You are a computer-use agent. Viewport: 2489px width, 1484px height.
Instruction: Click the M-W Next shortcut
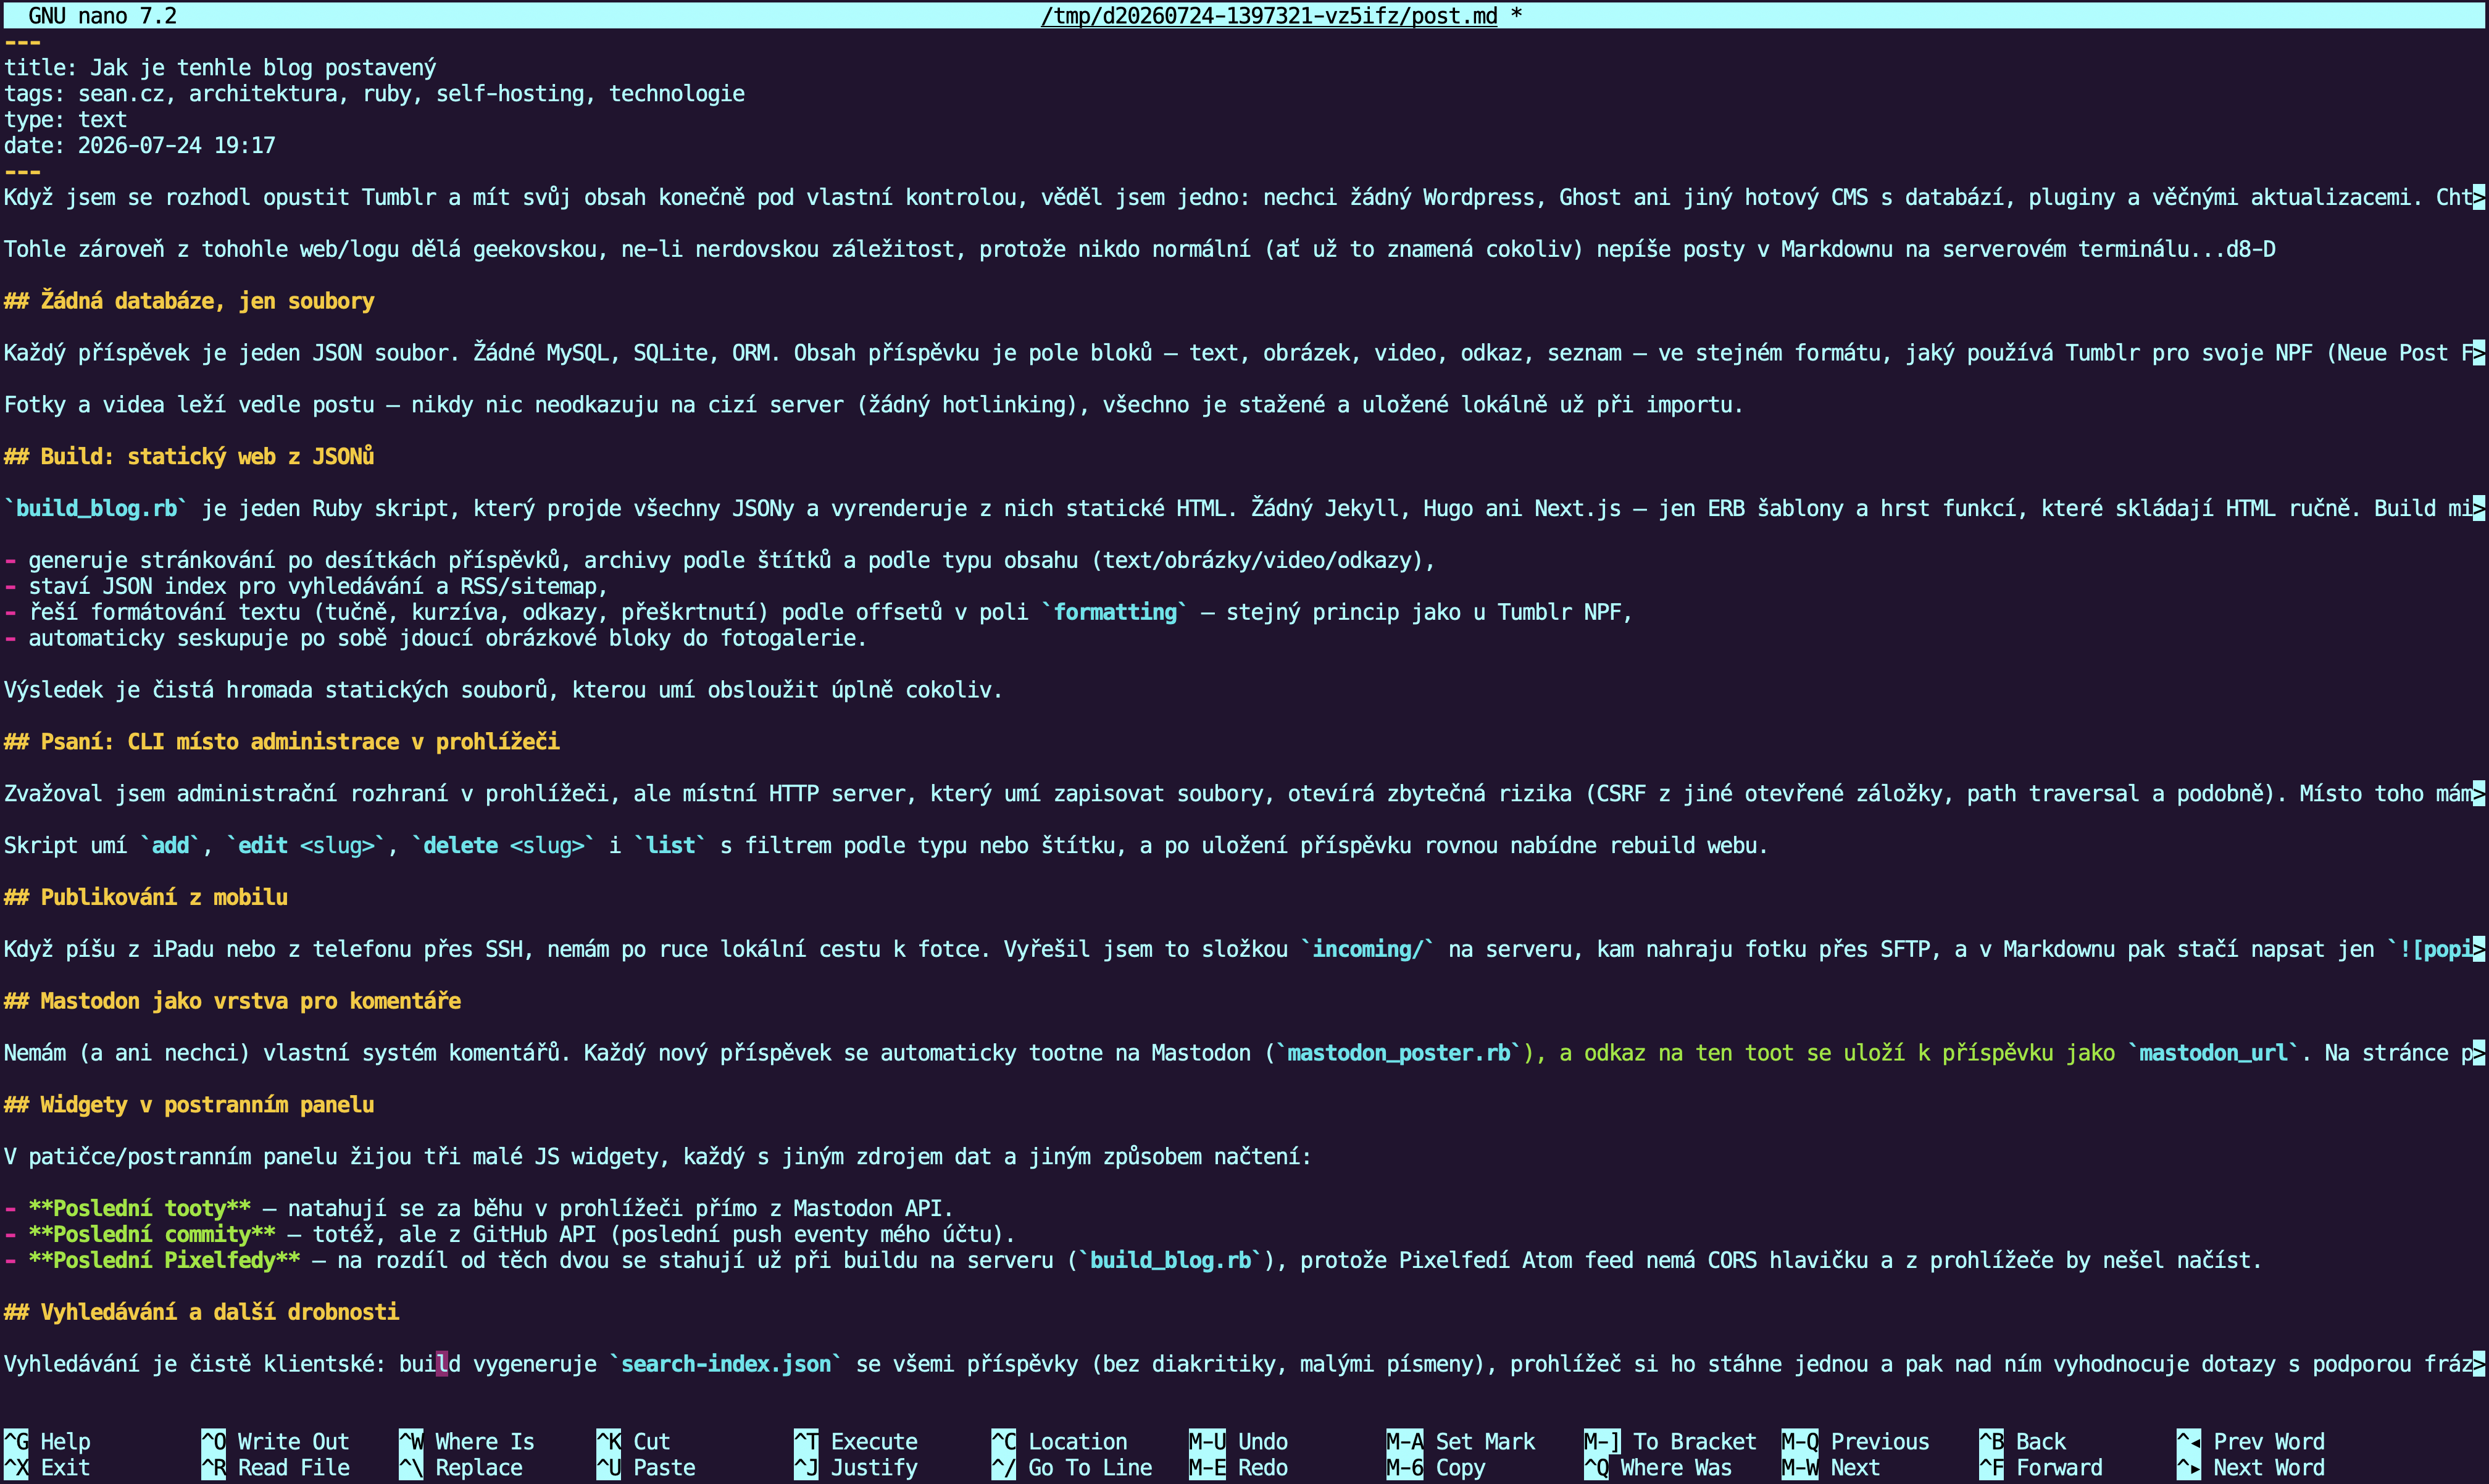coord(1830,1467)
